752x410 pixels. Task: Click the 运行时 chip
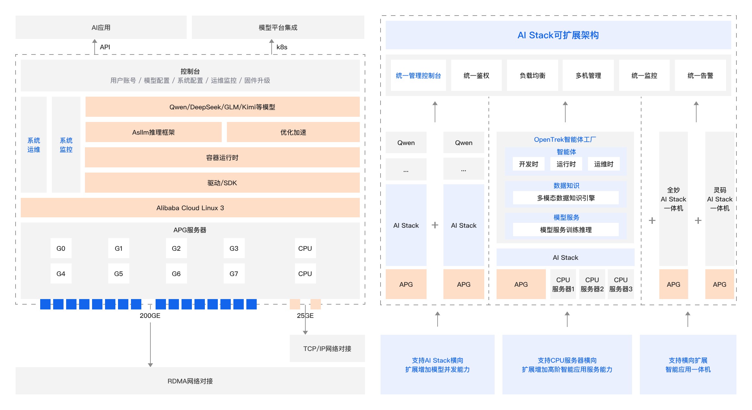[566, 164]
